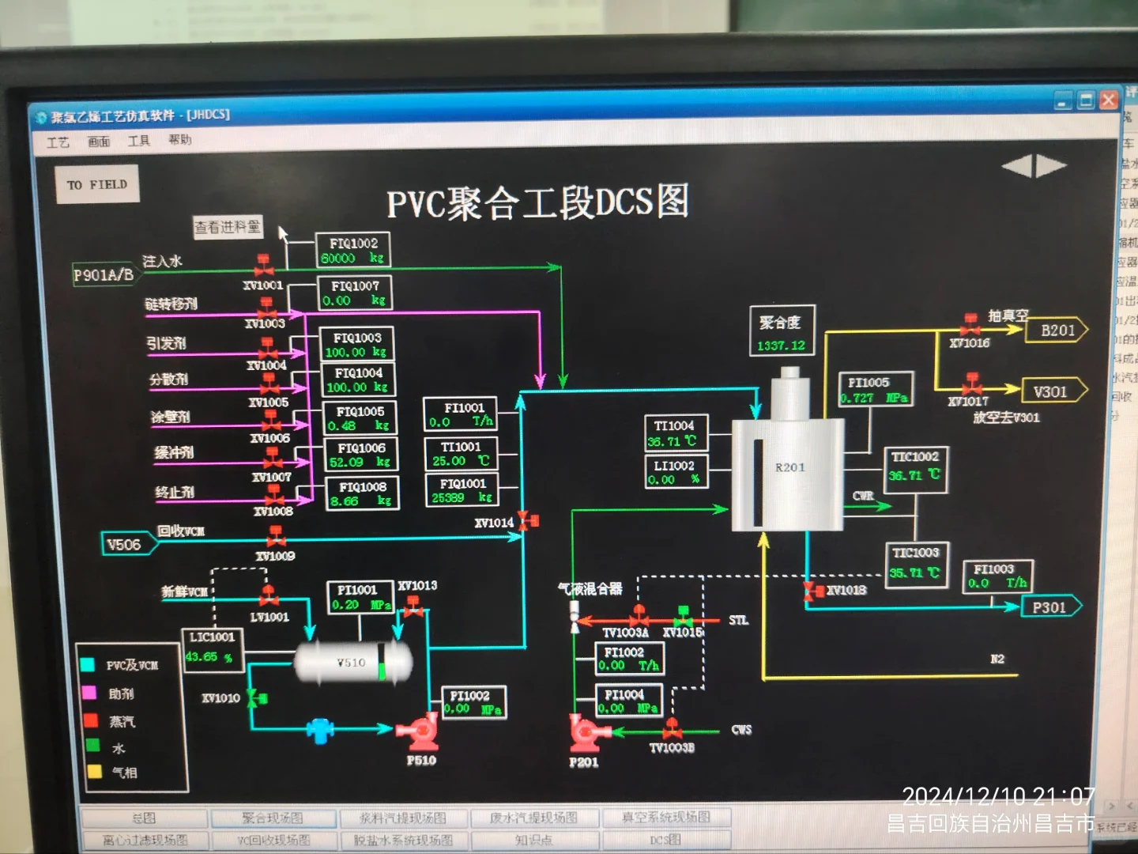Open the 工具 menu dropdown
Image resolution: width=1138 pixels, height=854 pixels.
tap(138, 142)
